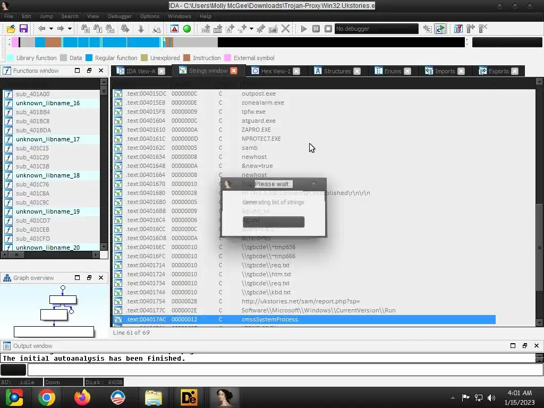Screen dimensions: 544x408
Task: Open the No debugger combo box
Action: click(377, 29)
